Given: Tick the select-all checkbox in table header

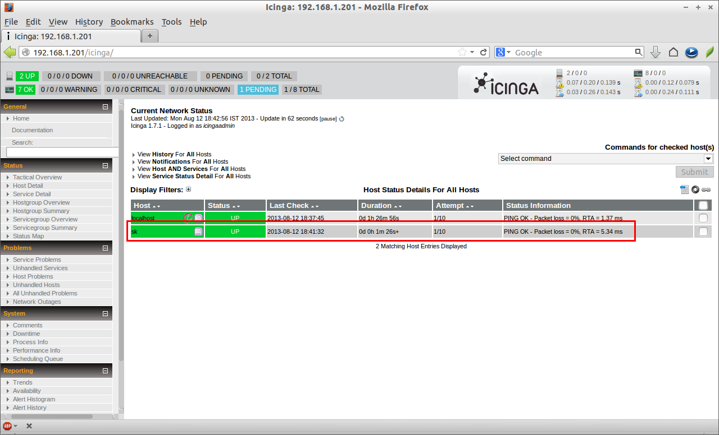Looking at the screenshot, I should click(x=703, y=205).
